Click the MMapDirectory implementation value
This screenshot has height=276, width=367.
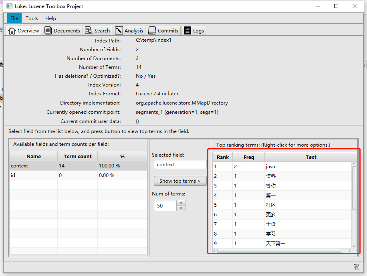(x=182, y=103)
